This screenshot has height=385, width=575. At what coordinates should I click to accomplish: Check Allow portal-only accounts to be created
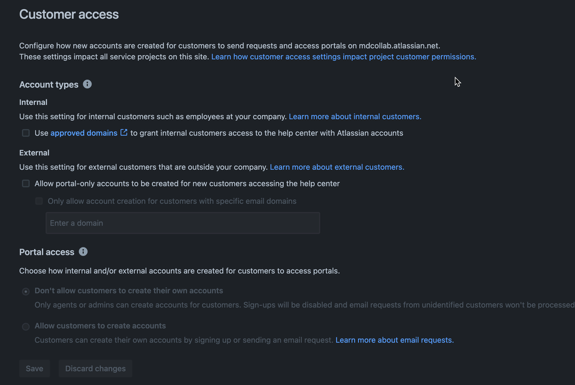click(x=26, y=184)
